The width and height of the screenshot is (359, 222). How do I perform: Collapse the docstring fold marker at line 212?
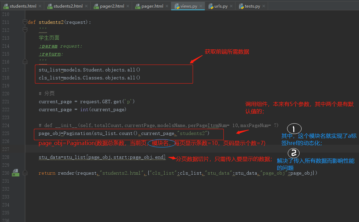(x=25, y=30)
